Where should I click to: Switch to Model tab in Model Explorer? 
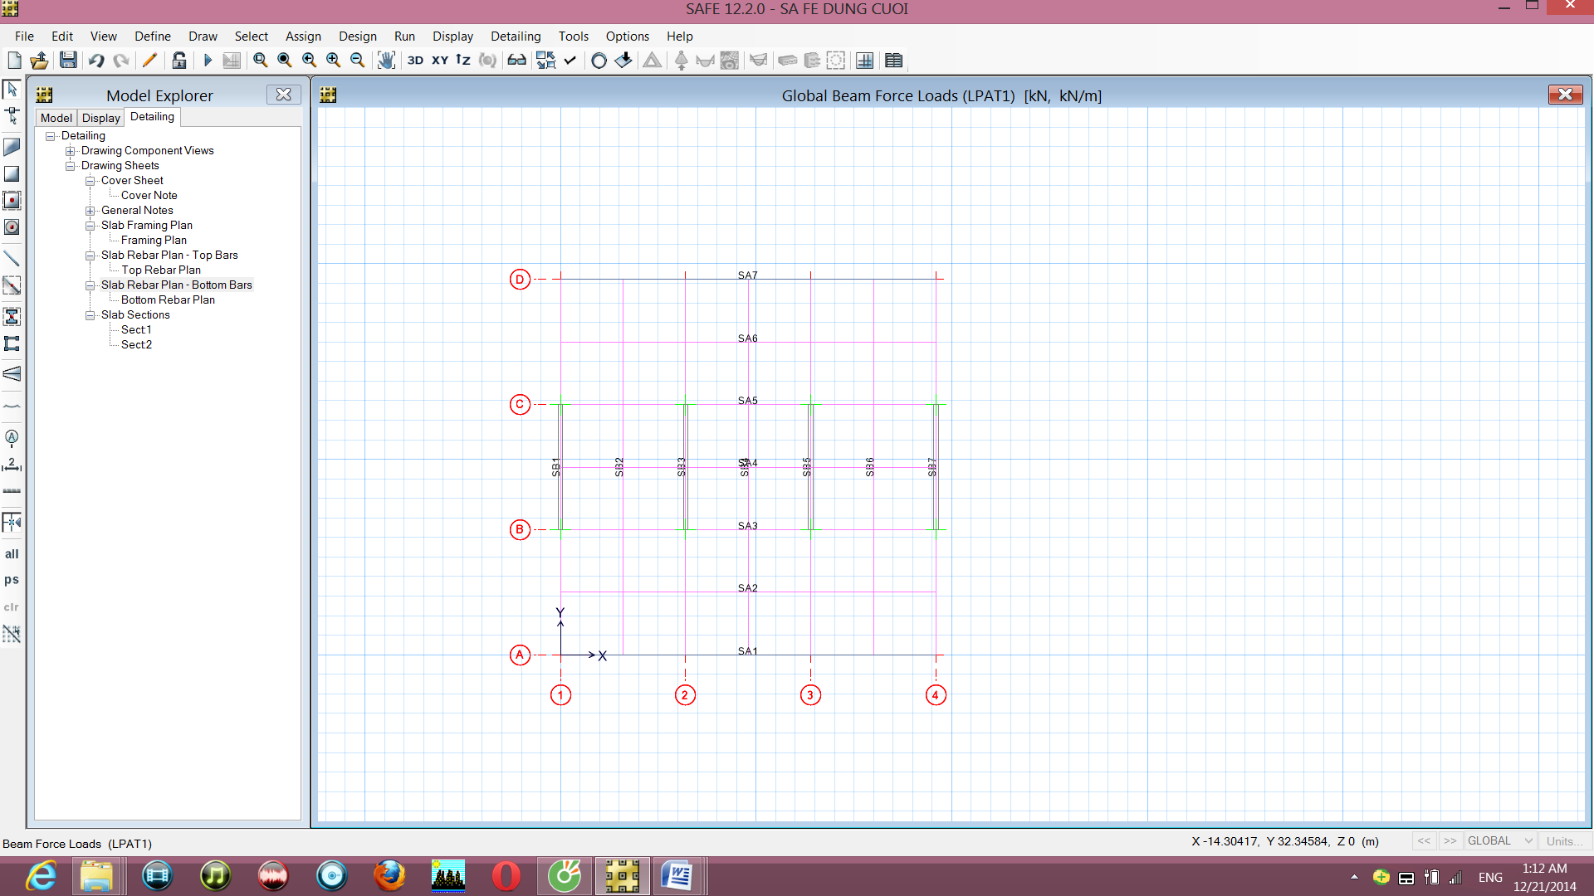pos(56,118)
